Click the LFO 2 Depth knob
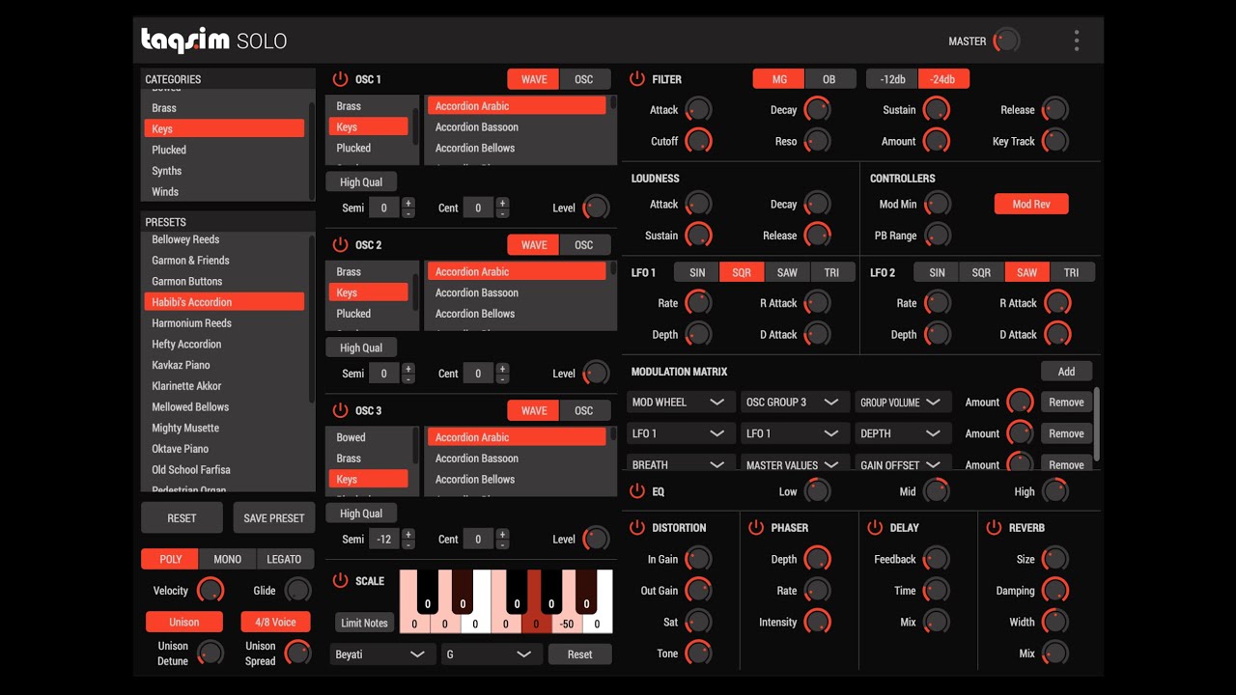Image resolution: width=1236 pixels, height=695 pixels. click(x=937, y=335)
